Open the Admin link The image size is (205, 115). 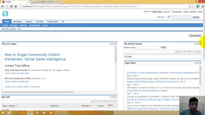186,11
